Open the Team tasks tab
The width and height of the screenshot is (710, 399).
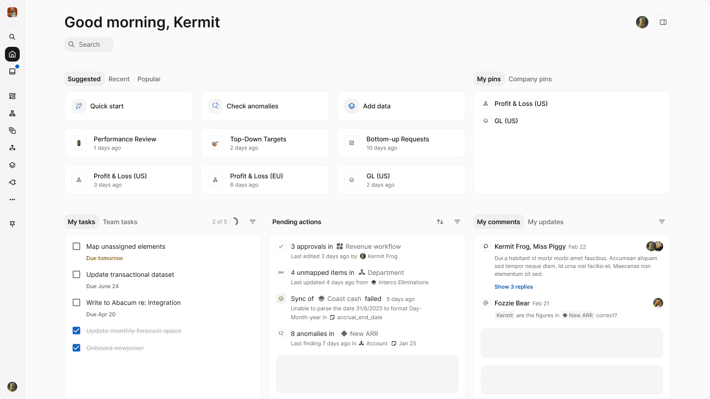click(x=120, y=222)
